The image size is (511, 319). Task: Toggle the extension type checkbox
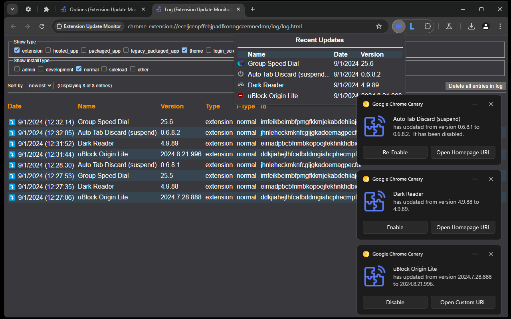click(x=17, y=50)
